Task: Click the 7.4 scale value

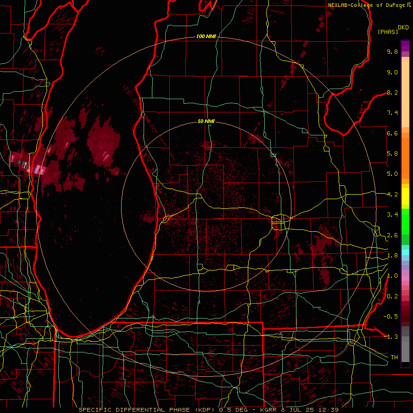Action: (392, 113)
